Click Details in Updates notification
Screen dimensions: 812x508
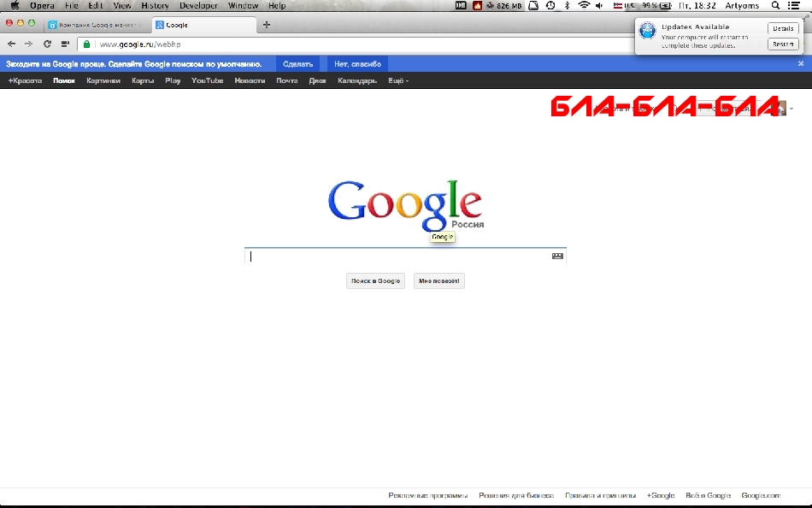pos(782,28)
